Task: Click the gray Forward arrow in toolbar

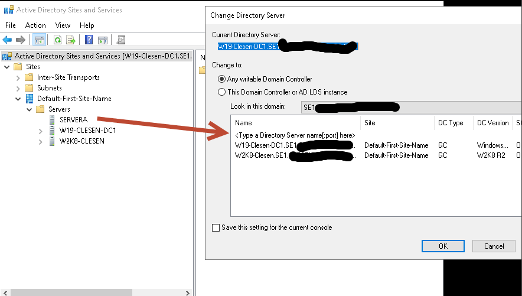Action: 21,40
